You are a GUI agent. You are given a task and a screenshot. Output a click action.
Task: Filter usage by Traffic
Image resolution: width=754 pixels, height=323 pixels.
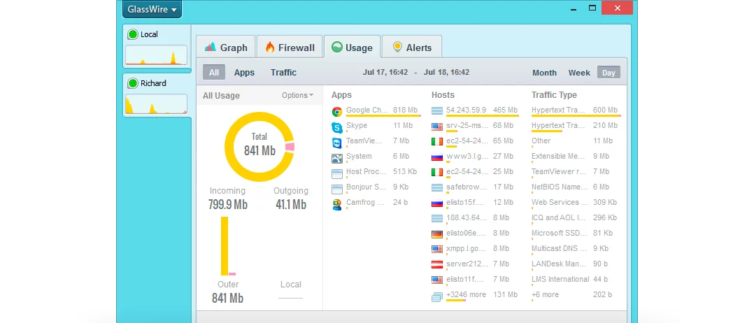pyautogui.click(x=283, y=73)
